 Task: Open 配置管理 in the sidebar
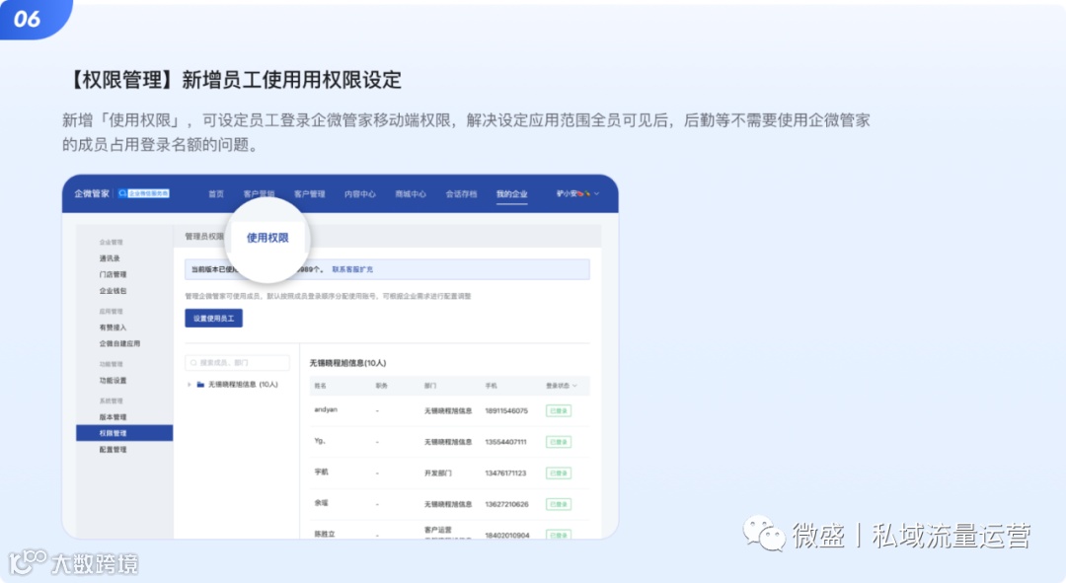113,450
